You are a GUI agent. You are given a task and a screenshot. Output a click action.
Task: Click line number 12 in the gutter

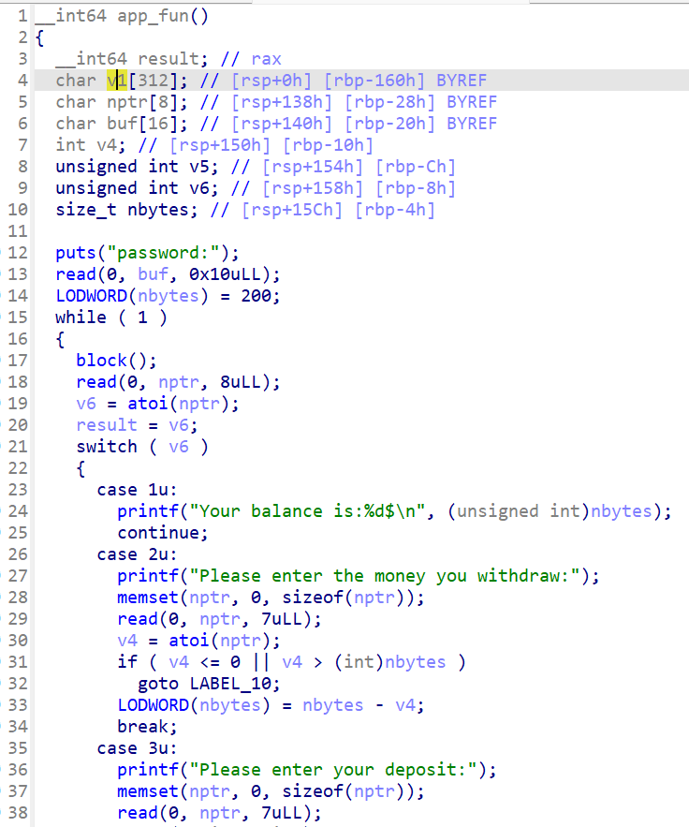(18, 253)
